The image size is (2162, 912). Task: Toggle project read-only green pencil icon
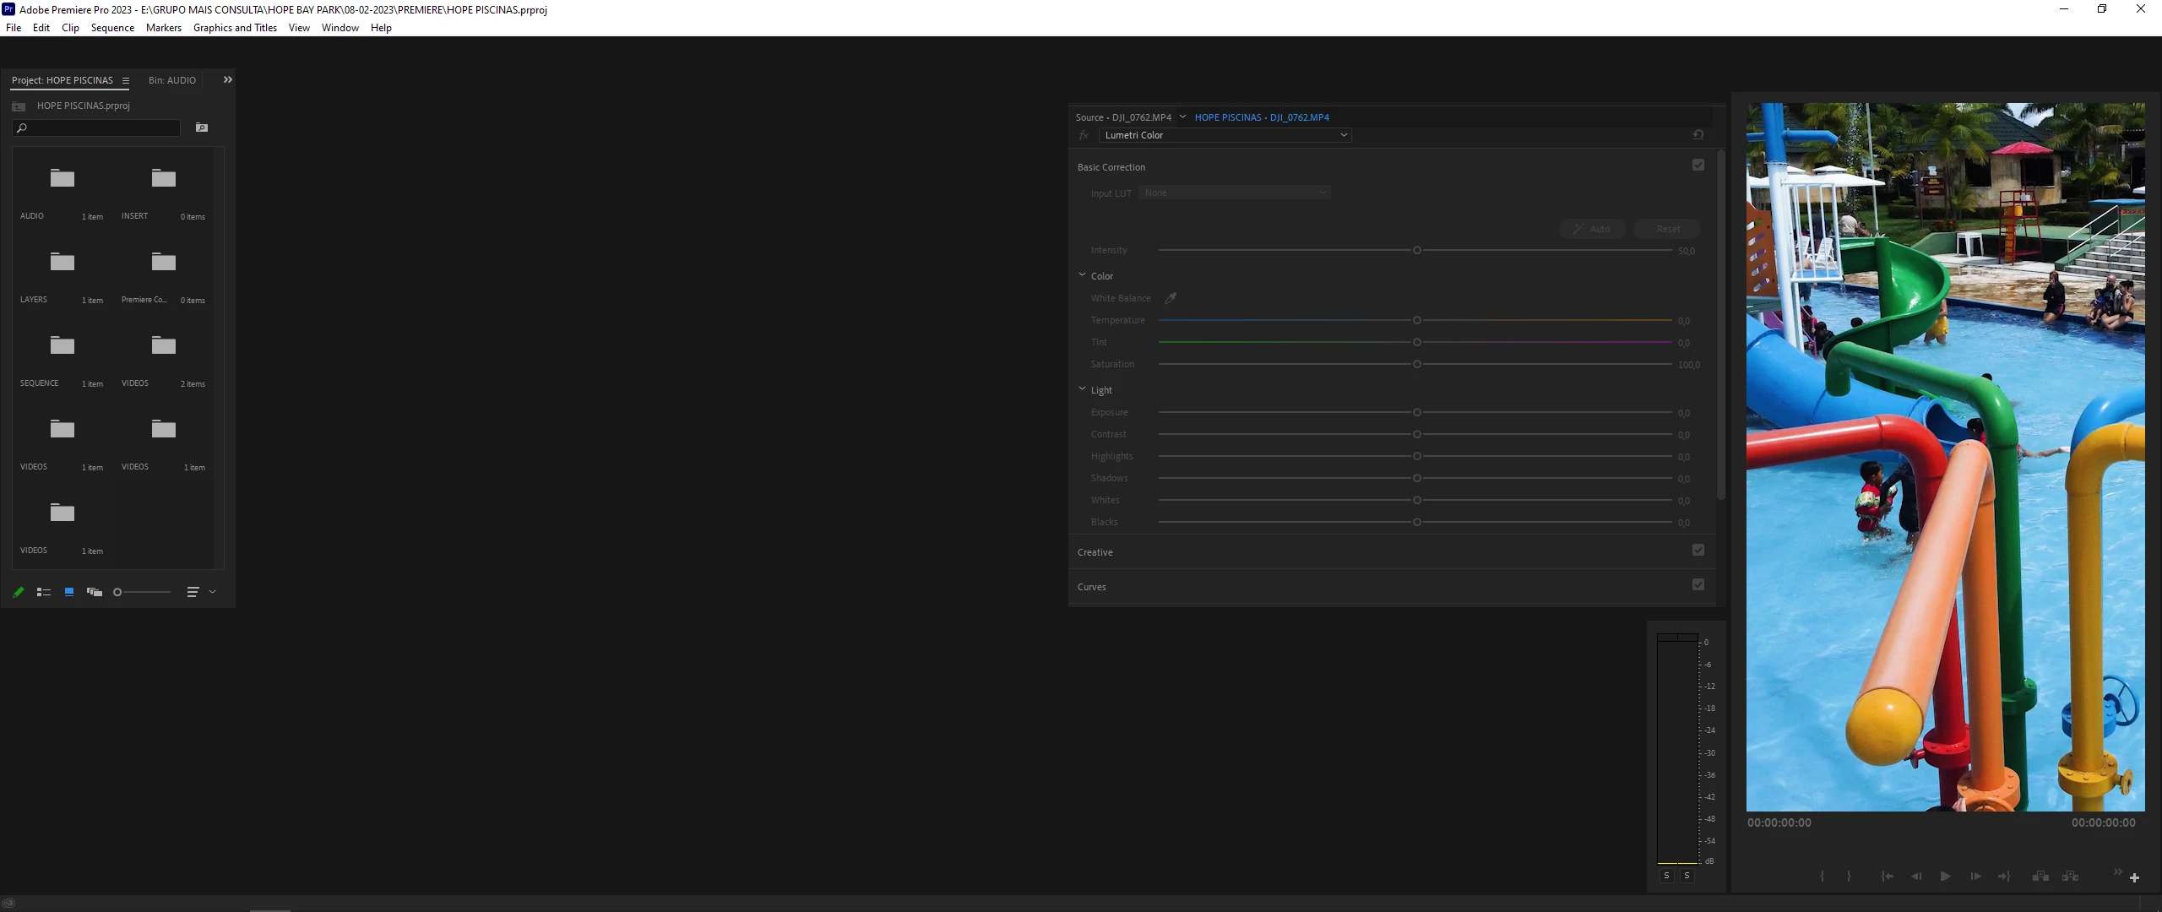(x=19, y=592)
